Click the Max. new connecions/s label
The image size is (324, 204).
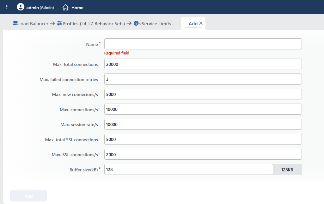point(75,94)
